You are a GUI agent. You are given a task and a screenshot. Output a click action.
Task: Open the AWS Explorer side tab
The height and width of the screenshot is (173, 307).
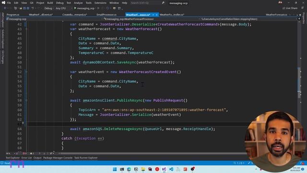pyautogui.click(x=2, y=20)
